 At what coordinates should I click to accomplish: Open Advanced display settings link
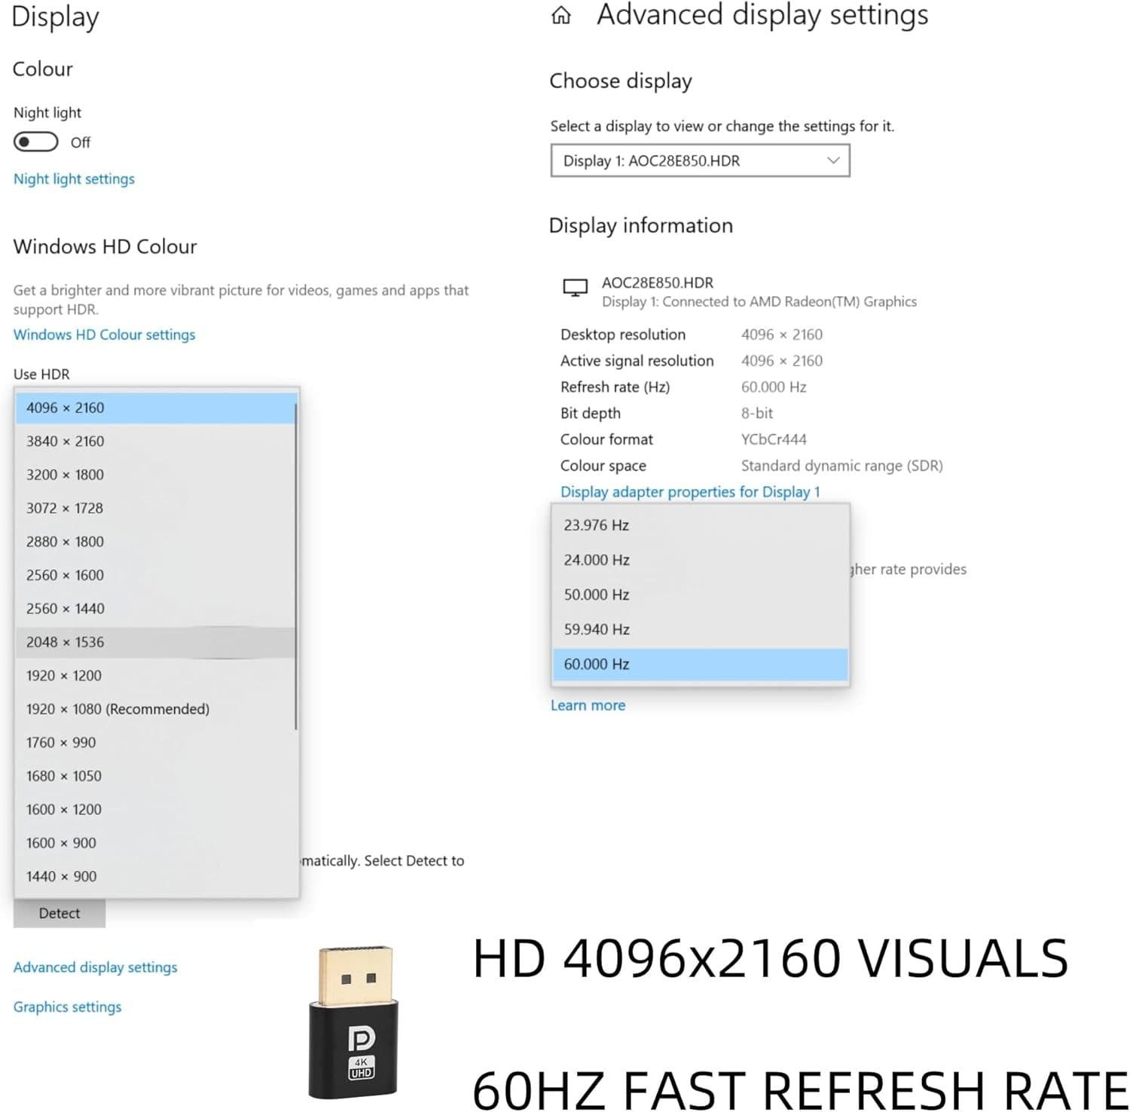tap(95, 967)
